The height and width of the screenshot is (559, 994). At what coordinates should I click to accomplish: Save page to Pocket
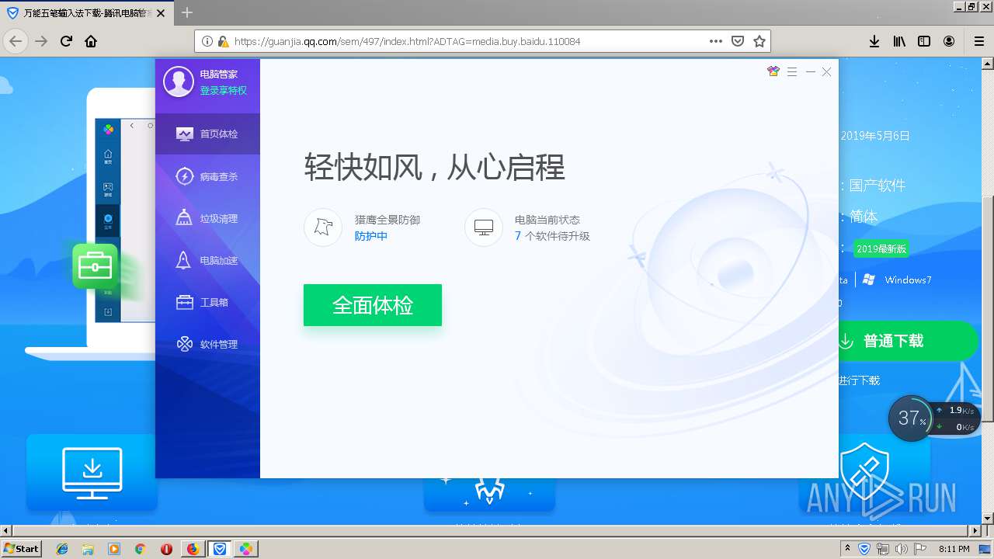tap(738, 41)
